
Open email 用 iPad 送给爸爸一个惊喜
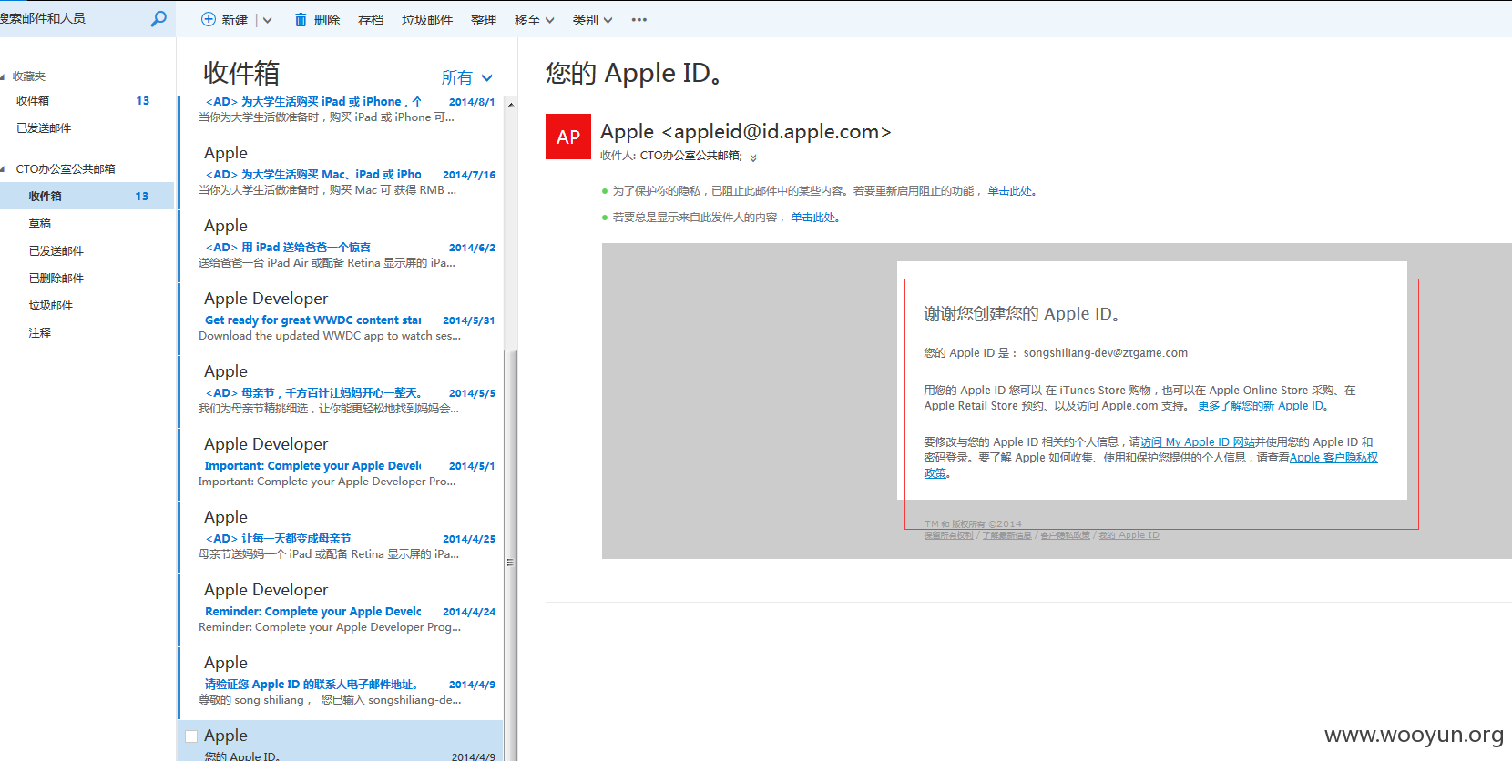pos(342,244)
